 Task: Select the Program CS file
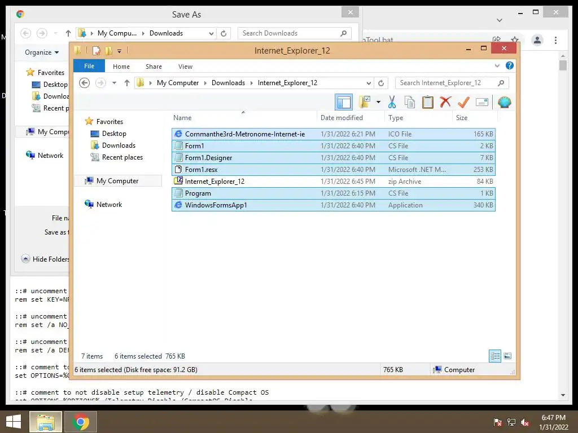pyautogui.click(x=333, y=193)
